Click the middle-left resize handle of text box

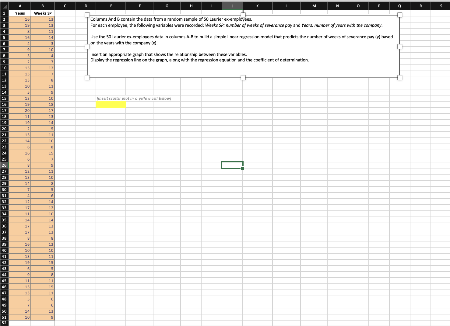click(x=87, y=47)
